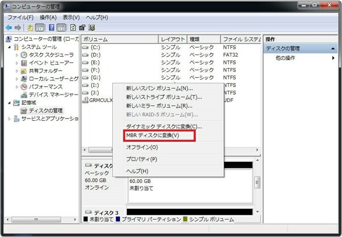Click the 他の操作 action link
The height and width of the screenshot is (237, 342).
coord(285,58)
